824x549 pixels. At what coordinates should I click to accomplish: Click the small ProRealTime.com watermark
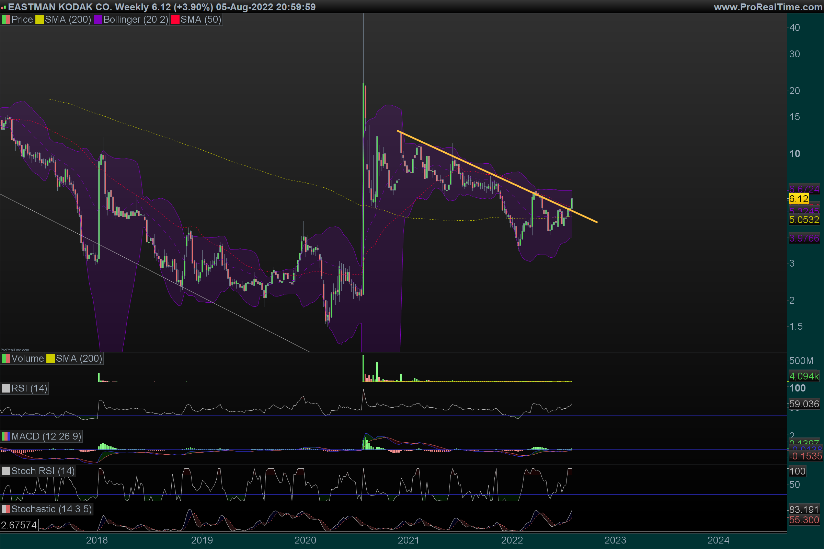[x=15, y=350]
